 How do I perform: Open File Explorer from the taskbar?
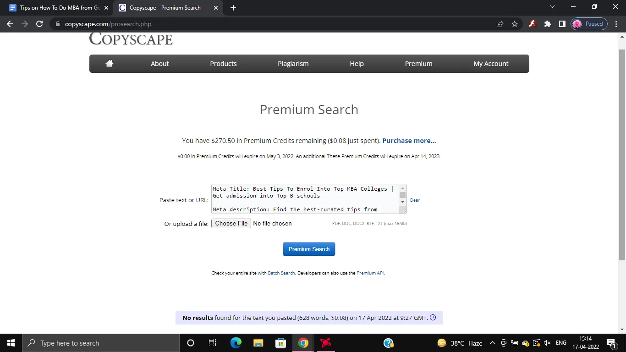coord(258,343)
